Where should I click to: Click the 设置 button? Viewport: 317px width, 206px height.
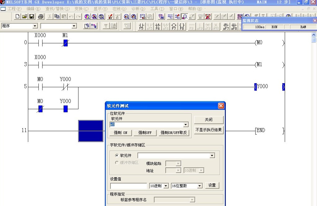(212, 185)
